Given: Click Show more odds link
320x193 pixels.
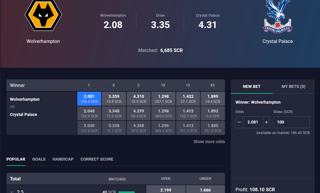Looking at the screenshot, I should [209, 142].
